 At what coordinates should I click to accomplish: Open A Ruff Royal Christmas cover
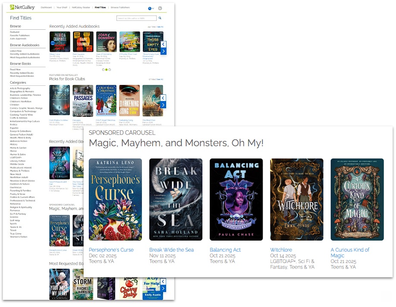click(x=106, y=100)
